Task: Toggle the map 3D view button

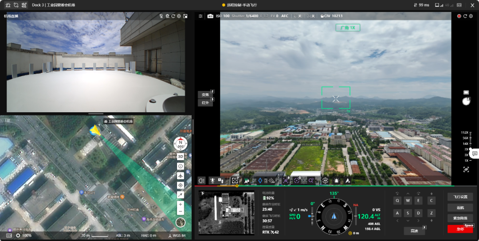Action: 181,157
